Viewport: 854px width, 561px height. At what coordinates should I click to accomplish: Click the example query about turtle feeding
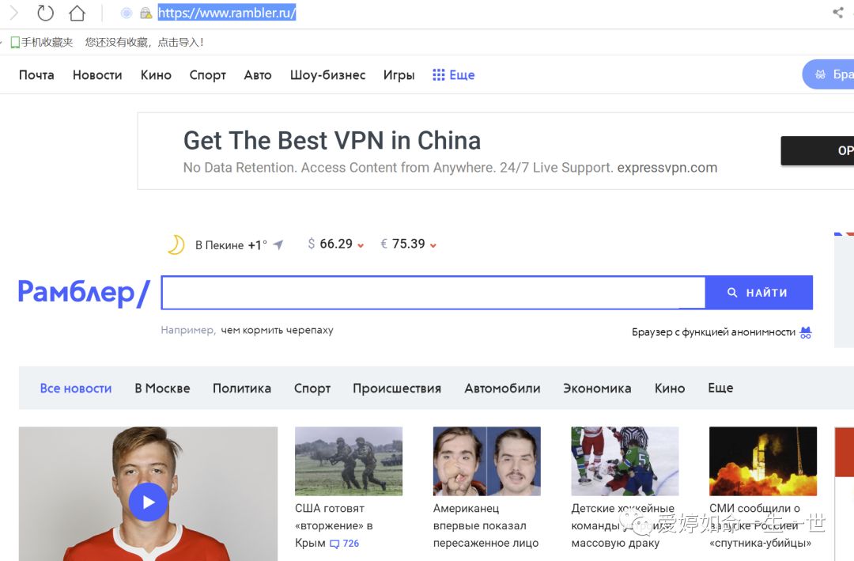(277, 330)
